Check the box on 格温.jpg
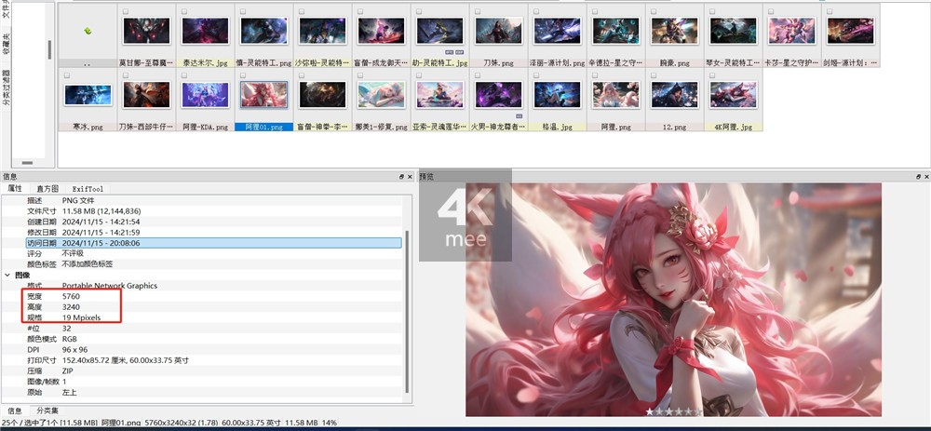This screenshot has width=931, height=431. coord(537,75)
